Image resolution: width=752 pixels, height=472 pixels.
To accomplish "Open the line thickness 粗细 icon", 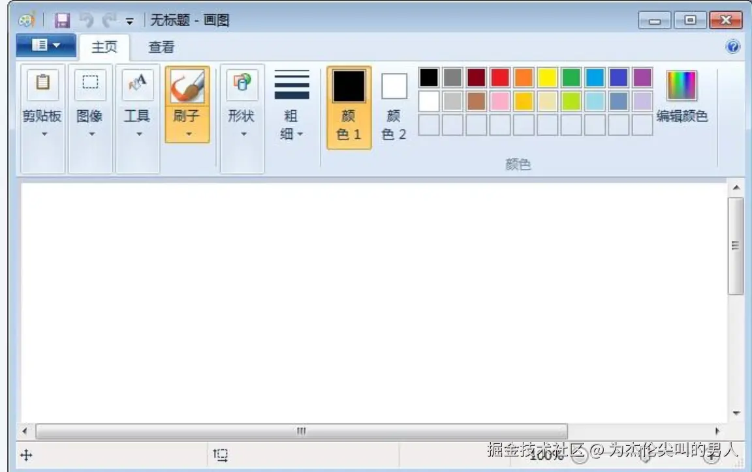I will tap(292, 83).
